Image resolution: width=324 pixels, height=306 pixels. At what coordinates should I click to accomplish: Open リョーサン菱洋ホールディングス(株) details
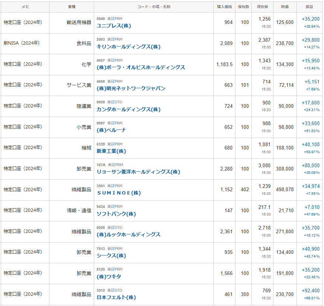tap(138, 172)
